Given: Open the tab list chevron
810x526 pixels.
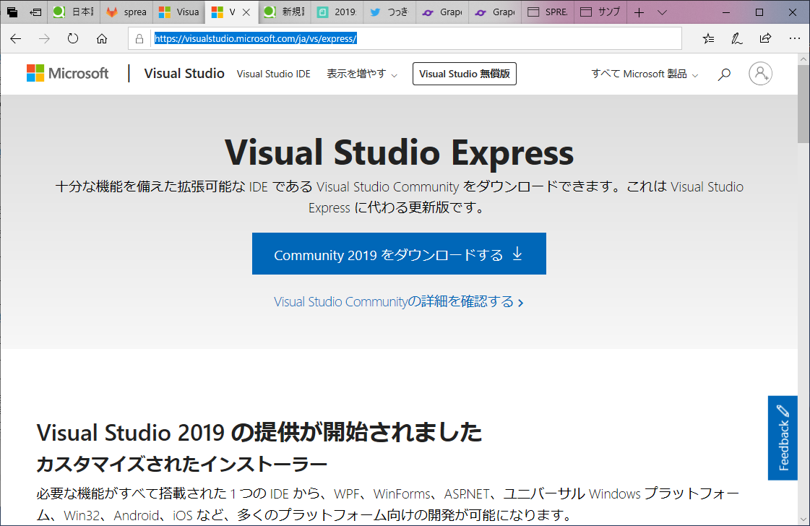Looking at the screenshot, I should click(663, 12).
